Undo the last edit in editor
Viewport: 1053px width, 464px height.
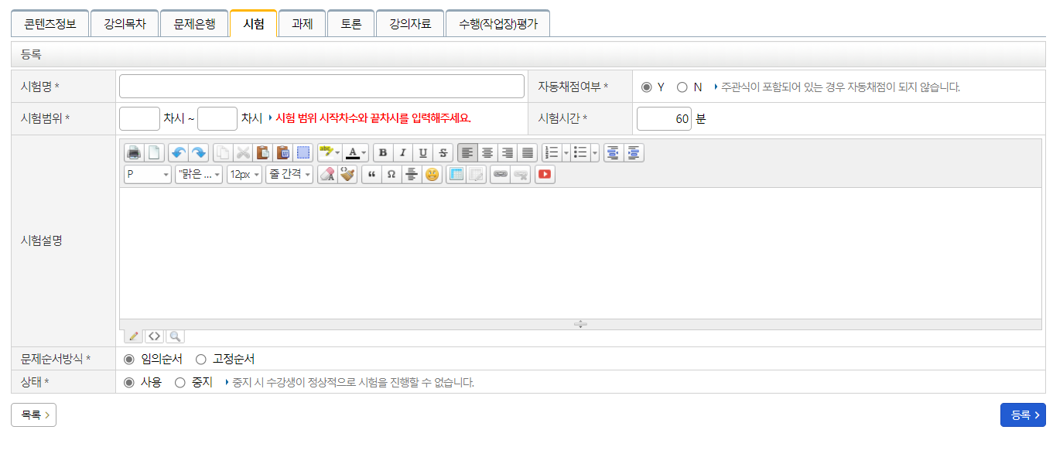point(179,153)
